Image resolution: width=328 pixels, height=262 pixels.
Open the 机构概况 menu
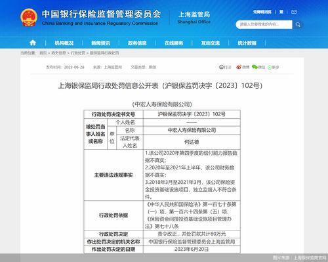(x=64, y=43)
